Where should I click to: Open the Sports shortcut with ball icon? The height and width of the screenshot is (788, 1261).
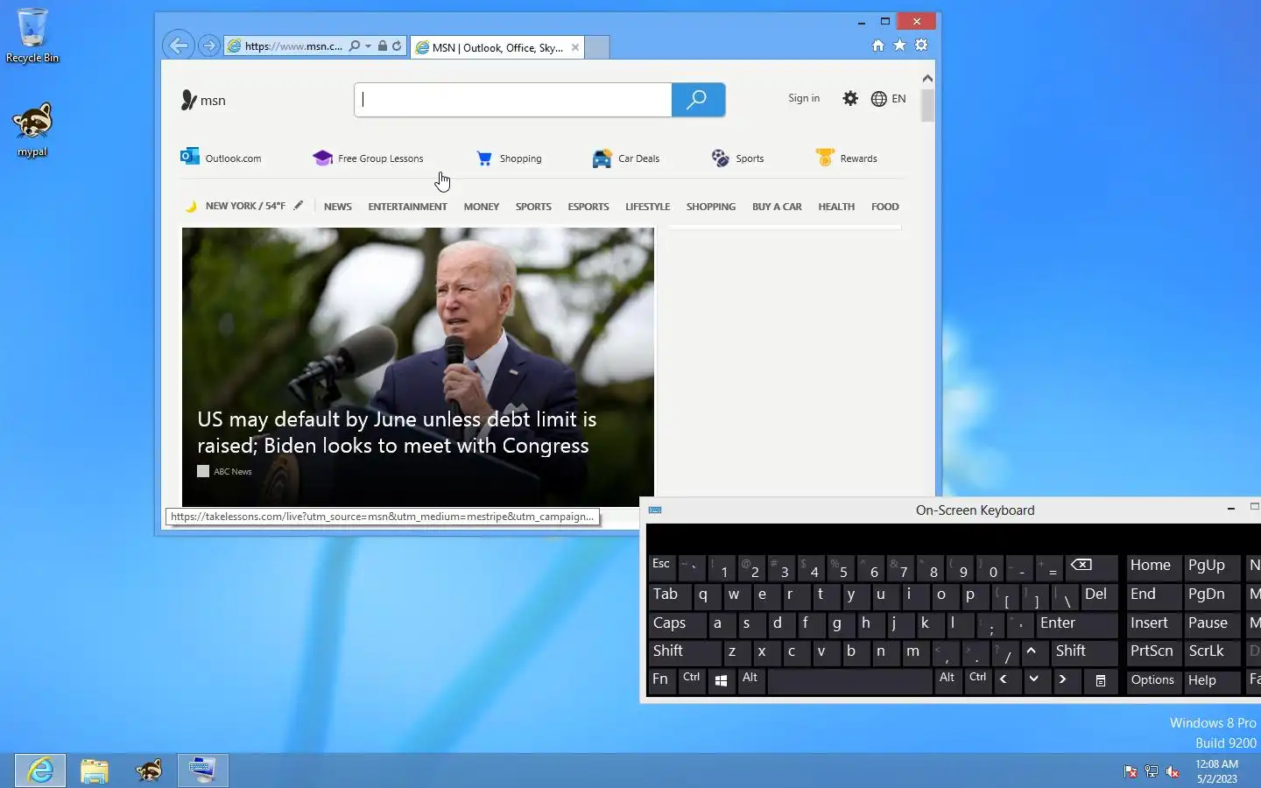[x=737, y=158]
